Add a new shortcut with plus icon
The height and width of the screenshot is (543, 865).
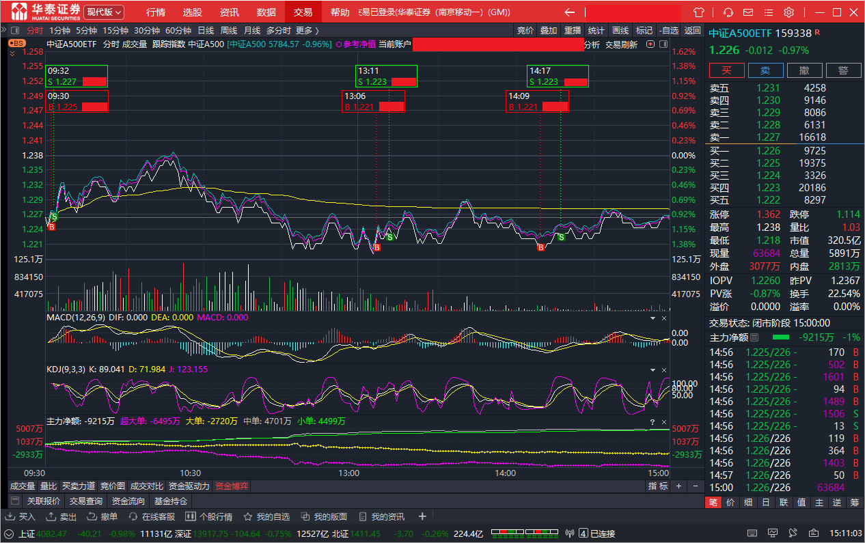[422, 516]
